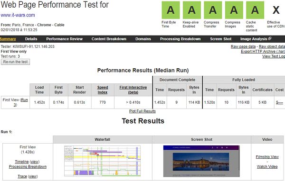Click the date 02/01/2018 à 11:53:25
Image resolution: width=285 pixels, height=181 pixels.
coord(19,30)
